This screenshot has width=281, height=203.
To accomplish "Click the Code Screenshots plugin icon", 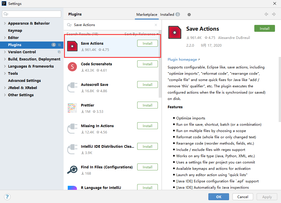I will pos(72,67).
